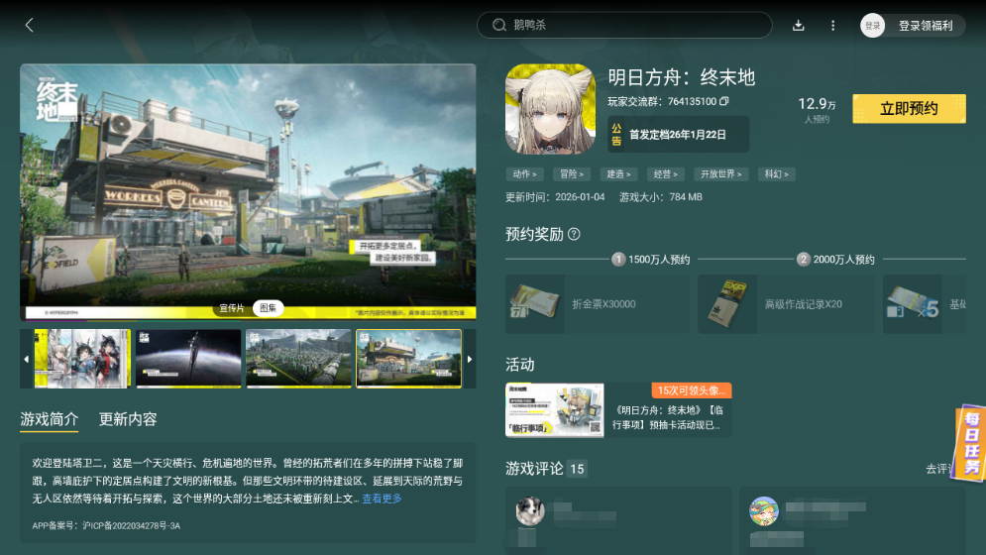Select the aerial base view thumbnail
Viewport: 986px width, 555px height.
(298, 359)
